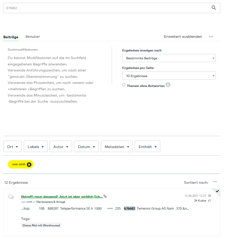
Task: Click the info icon beside Themen ohne Antworten
Action: click(x=168, y=85)
